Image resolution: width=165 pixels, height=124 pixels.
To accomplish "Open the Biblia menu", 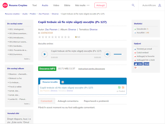I will (67, 5).
